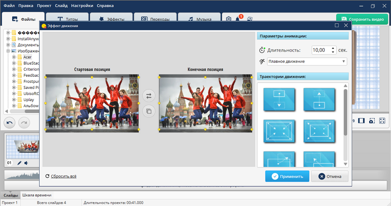Choose the zoom-in trajectory preset

279,131
